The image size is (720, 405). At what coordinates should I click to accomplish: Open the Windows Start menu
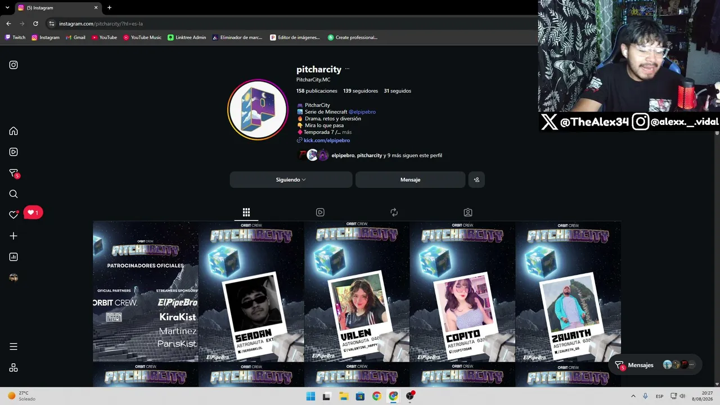click(x=310, y=396)
